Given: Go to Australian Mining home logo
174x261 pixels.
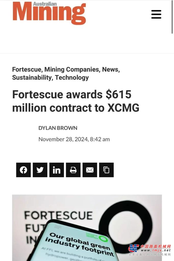Looking at the screenshot, I should (x=49, y=13).
